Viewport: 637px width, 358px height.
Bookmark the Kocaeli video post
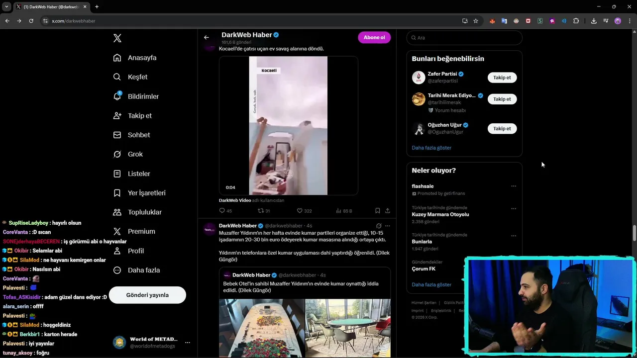377,211
